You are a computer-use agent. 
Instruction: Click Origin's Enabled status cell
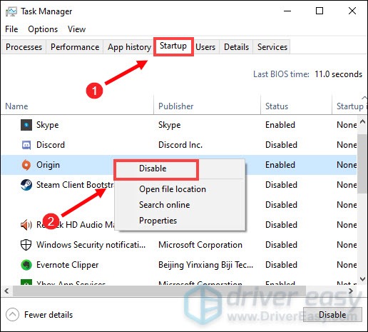pos(280,165)
